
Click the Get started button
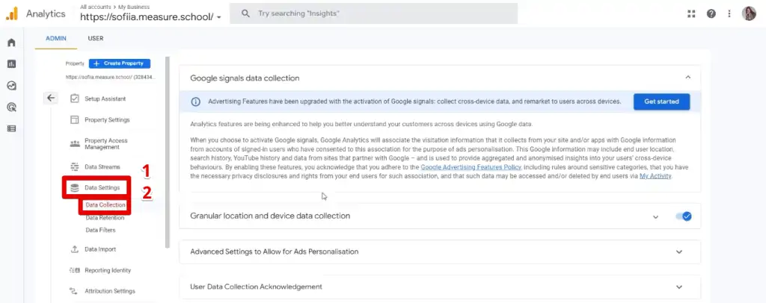(661, 101)
